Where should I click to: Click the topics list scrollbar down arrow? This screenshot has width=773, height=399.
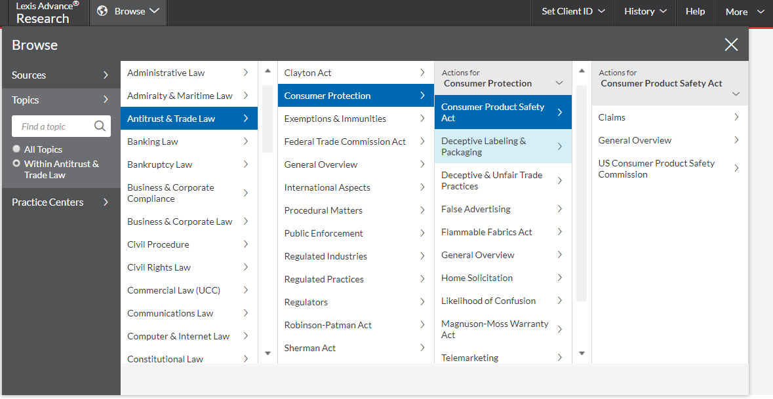(x=268, y=353)
